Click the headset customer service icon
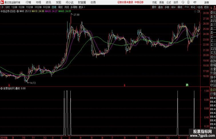 tap(183, 2)
